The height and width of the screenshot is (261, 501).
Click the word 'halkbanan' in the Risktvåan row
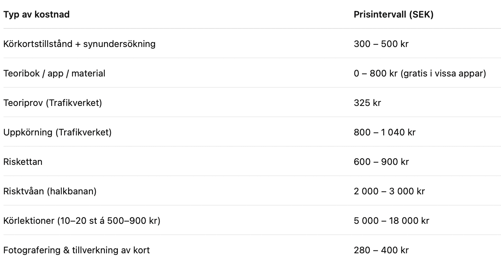click(72, 191)
